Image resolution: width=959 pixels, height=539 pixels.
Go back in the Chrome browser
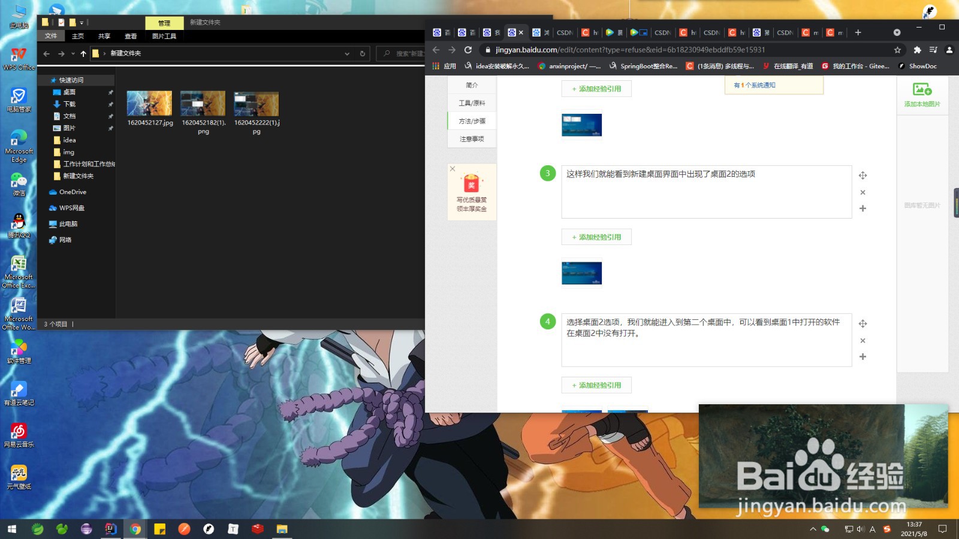click(x=436, y=50)
